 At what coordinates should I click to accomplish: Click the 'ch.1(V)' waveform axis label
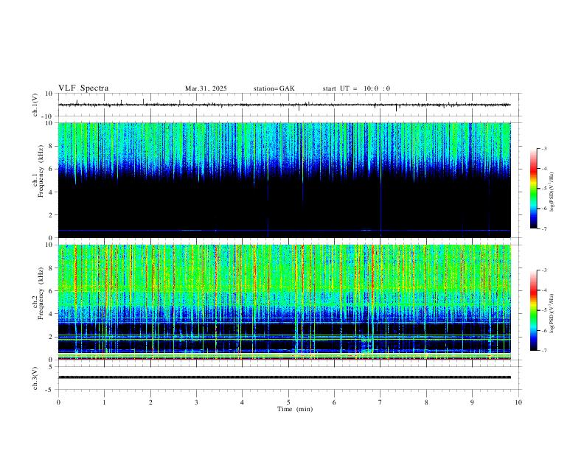(x=35, y=105)
